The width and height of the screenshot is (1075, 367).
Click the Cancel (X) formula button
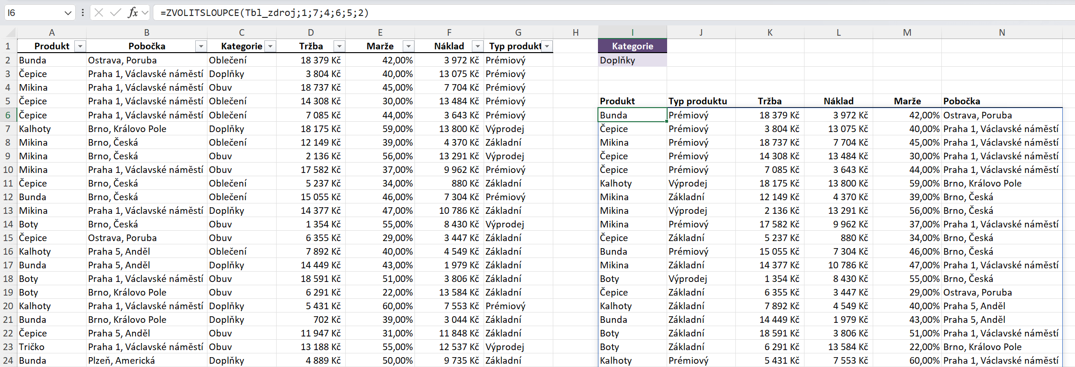click(99, 13)
